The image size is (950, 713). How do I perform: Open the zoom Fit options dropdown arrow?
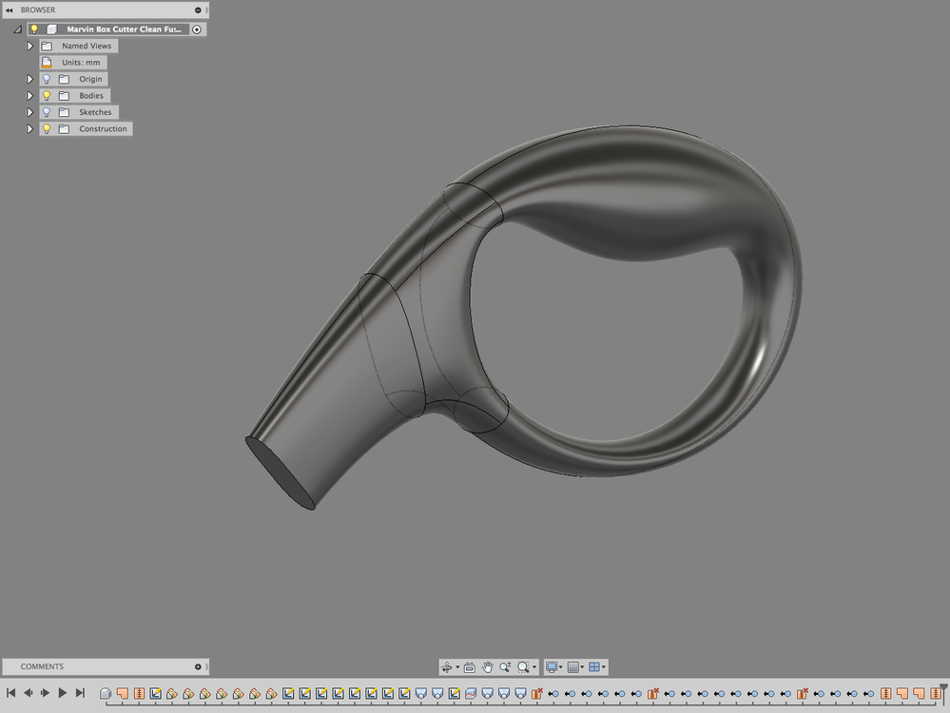(533, 667)
